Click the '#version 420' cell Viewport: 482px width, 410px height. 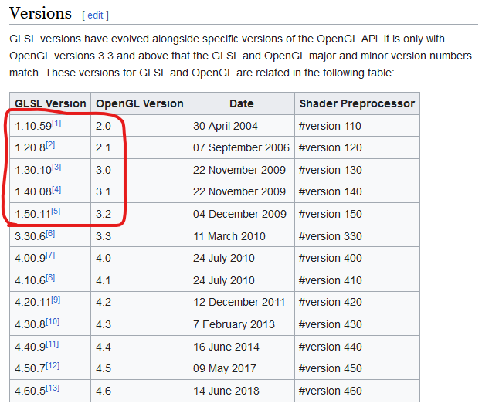tap(357, 302)
